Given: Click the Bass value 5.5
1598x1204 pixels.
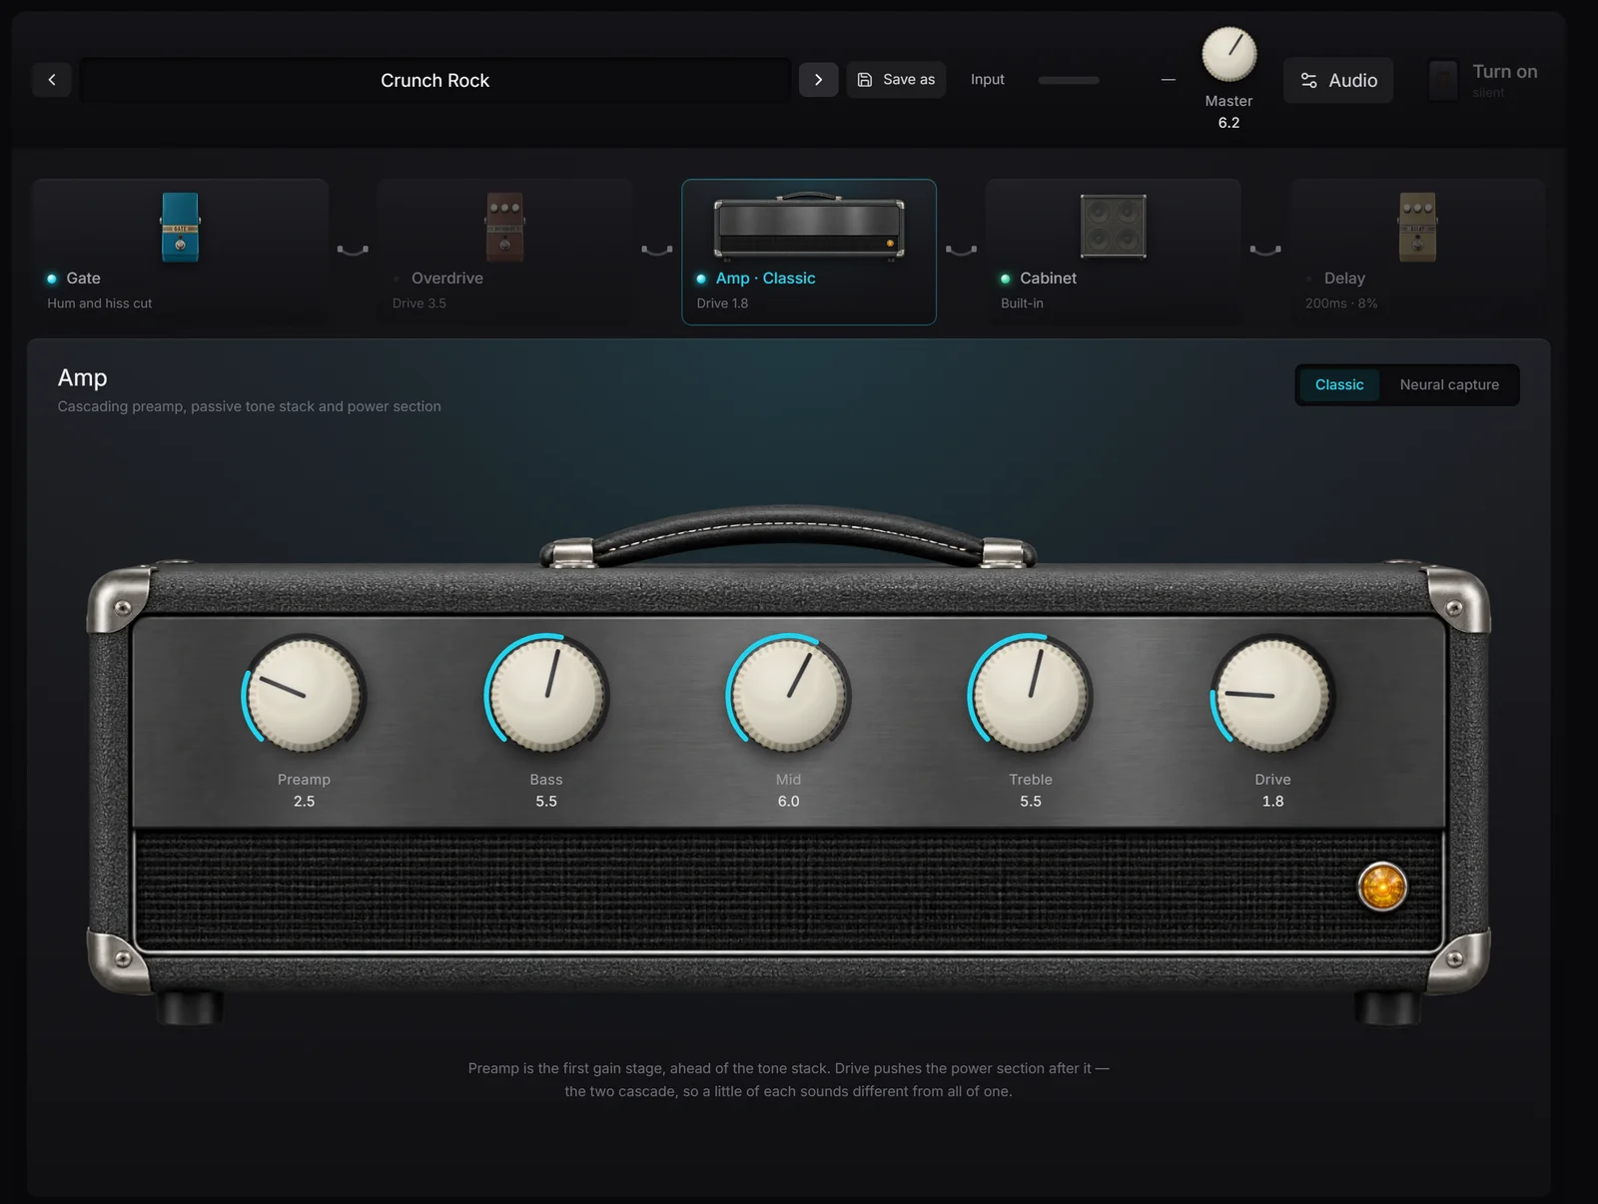Looking at the screenshot, I should click(546, 801).
